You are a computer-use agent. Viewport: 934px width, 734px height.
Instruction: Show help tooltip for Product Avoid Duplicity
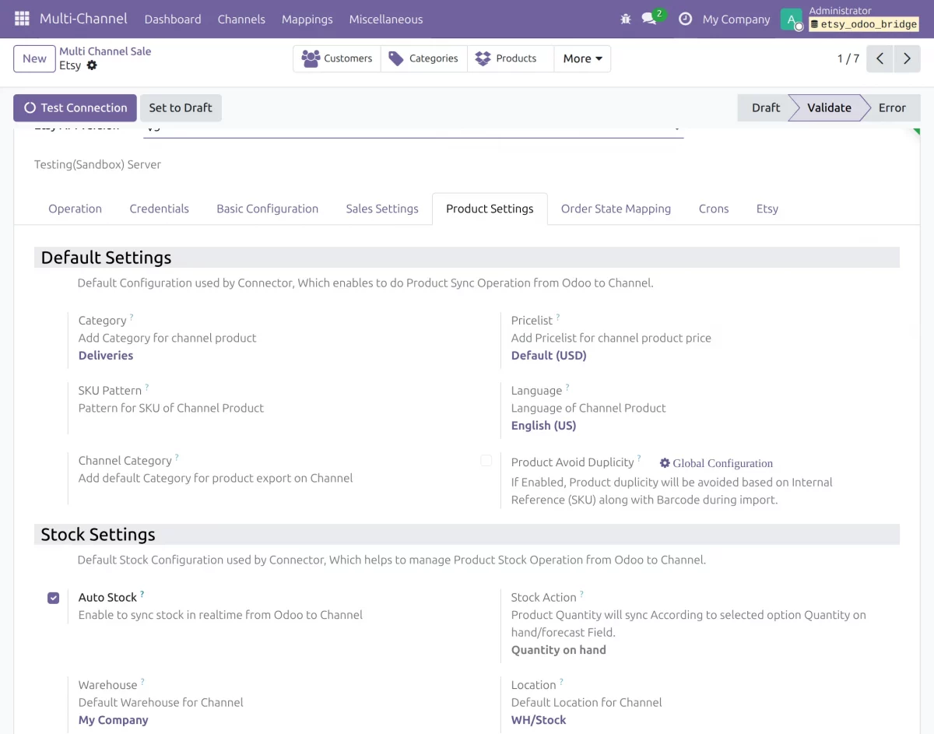click(639, 459)
